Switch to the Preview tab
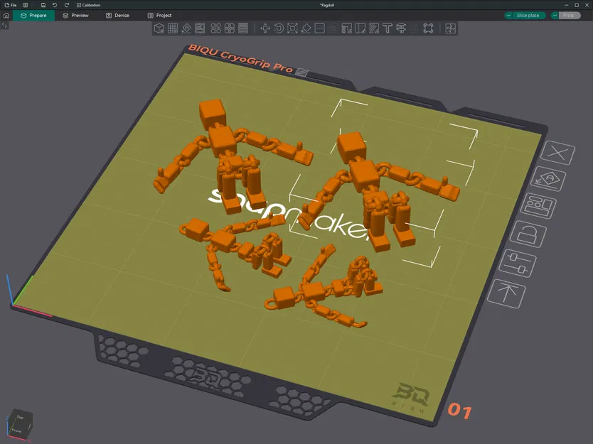Image resolution: width=593 pixels, height=444 pixels. [75, 16]
